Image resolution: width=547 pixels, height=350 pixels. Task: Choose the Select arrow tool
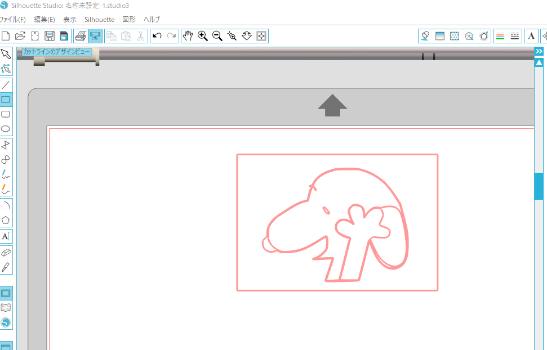click(x=6, y=54)
